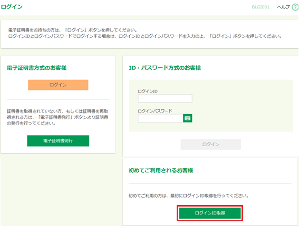
Task: Click the 初めてご利用の方は instruction text
Action: 188,196
